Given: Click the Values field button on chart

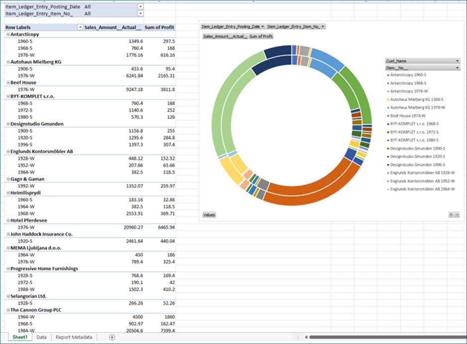Looking at the screenshot, I should [209, 215].
